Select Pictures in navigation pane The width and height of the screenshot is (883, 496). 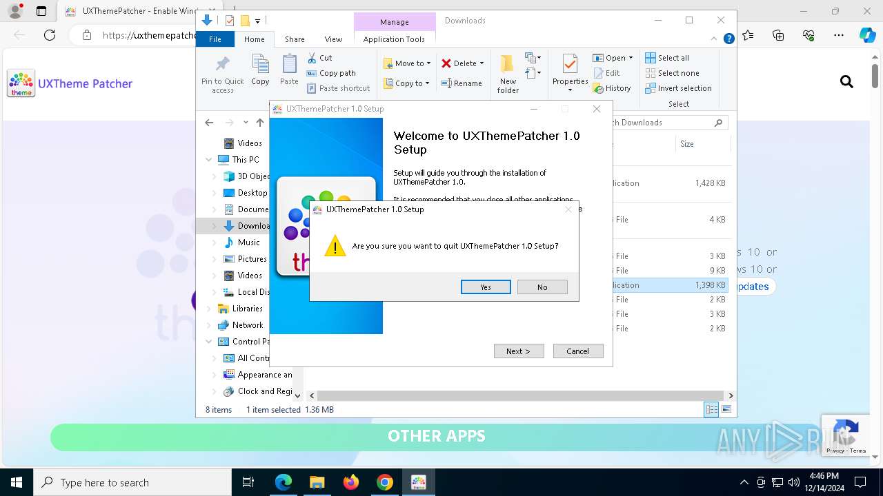pos(252,259)
